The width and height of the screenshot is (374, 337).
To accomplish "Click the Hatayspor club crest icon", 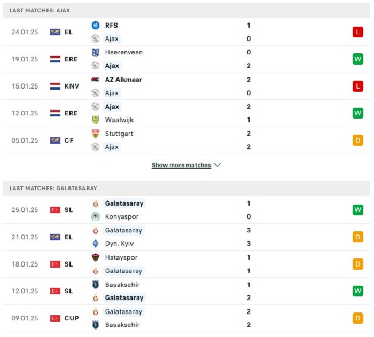I will (x=96, y=257).
